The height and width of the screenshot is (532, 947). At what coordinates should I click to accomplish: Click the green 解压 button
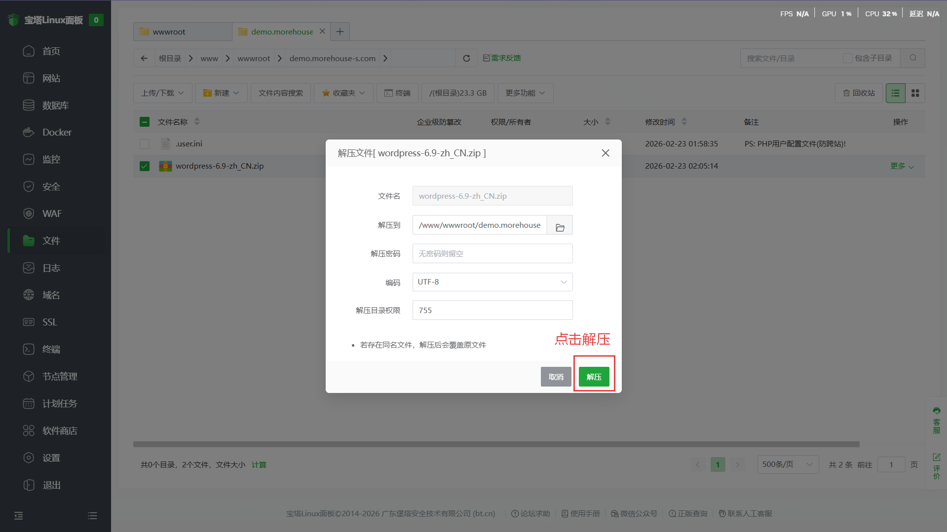click(594, 377)
